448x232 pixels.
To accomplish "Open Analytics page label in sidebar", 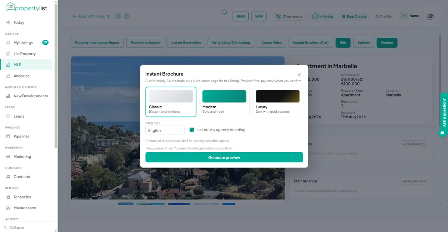I will click(21, 76).
